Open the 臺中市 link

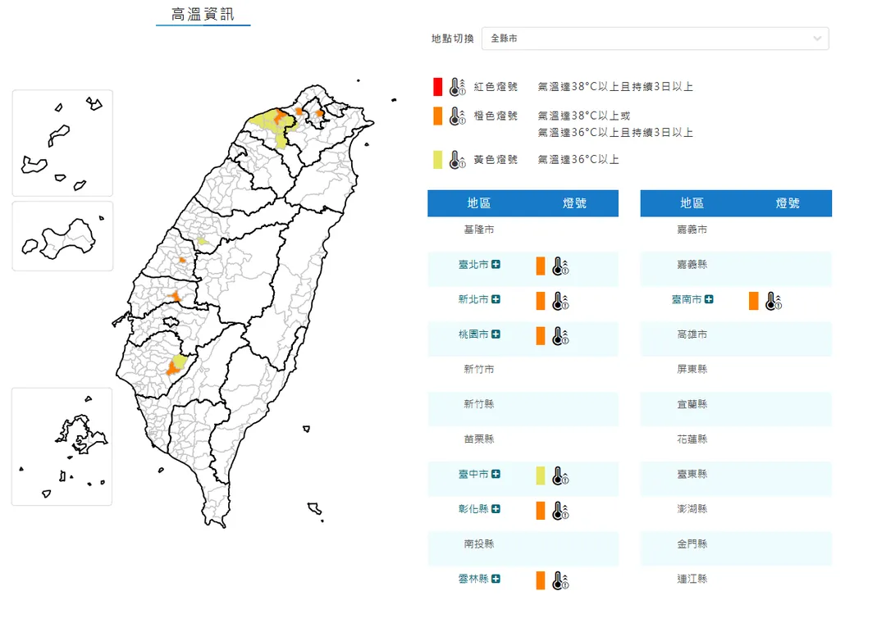click(473, 474)
